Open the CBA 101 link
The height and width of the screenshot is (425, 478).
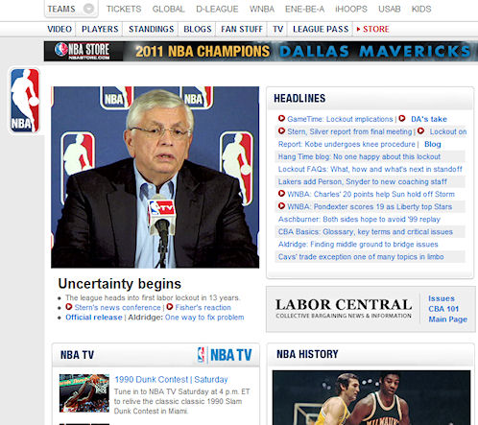pyautogui.click(x=443, y=309)
